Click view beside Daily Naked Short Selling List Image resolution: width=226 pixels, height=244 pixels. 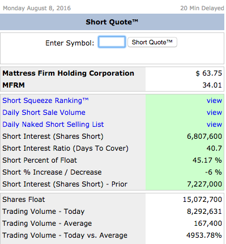click(x=214, y=125)
